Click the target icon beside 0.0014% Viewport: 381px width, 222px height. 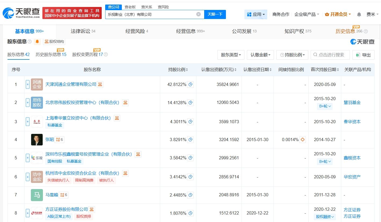(x=302, y=140)
